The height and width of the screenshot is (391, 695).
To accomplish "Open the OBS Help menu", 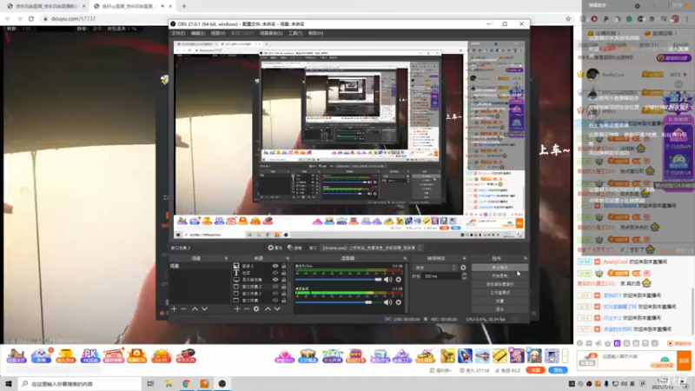I will (315, 33).
